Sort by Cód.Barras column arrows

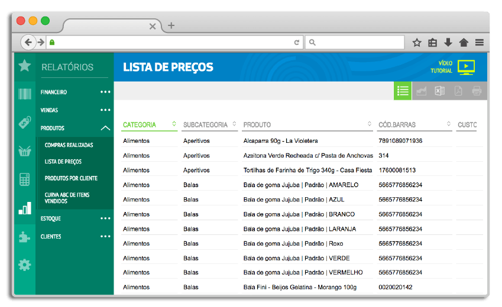point(449,123)
